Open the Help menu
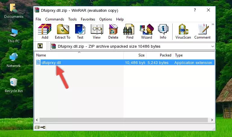This screenshot has height=137, width=232. click(120, 19)
